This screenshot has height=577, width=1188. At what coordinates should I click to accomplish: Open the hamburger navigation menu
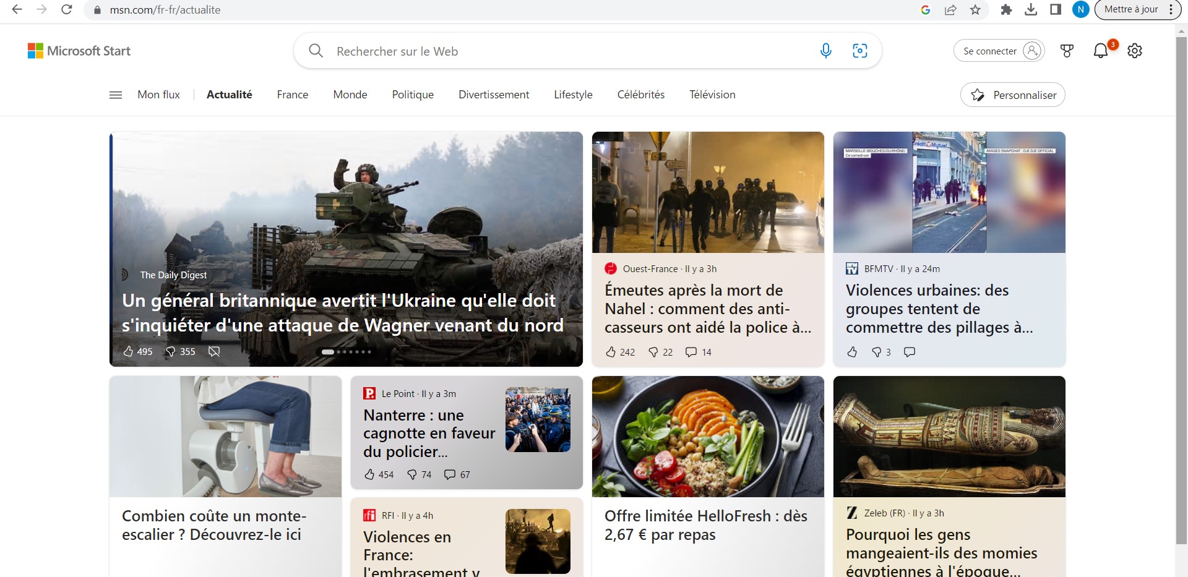116,95
